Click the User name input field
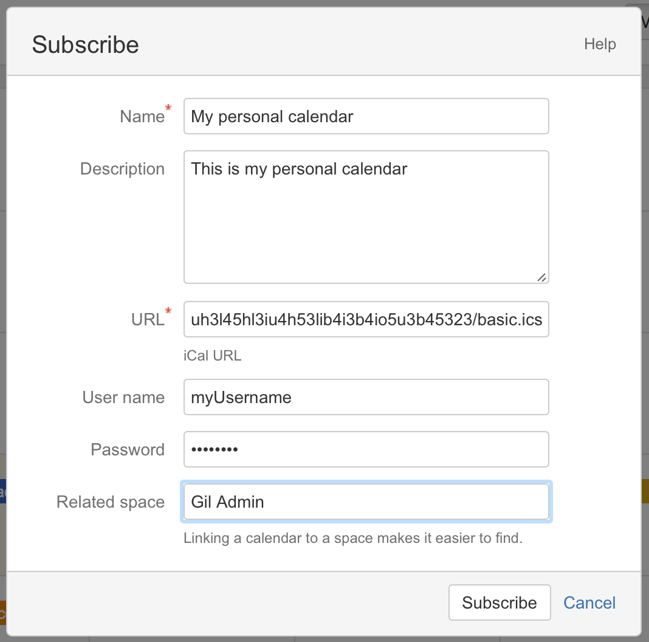The image size is (649, 642). click(366, 398)
